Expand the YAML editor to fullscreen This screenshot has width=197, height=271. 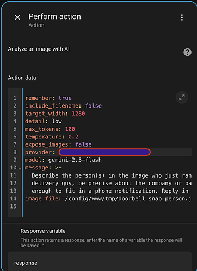point(182,97)
